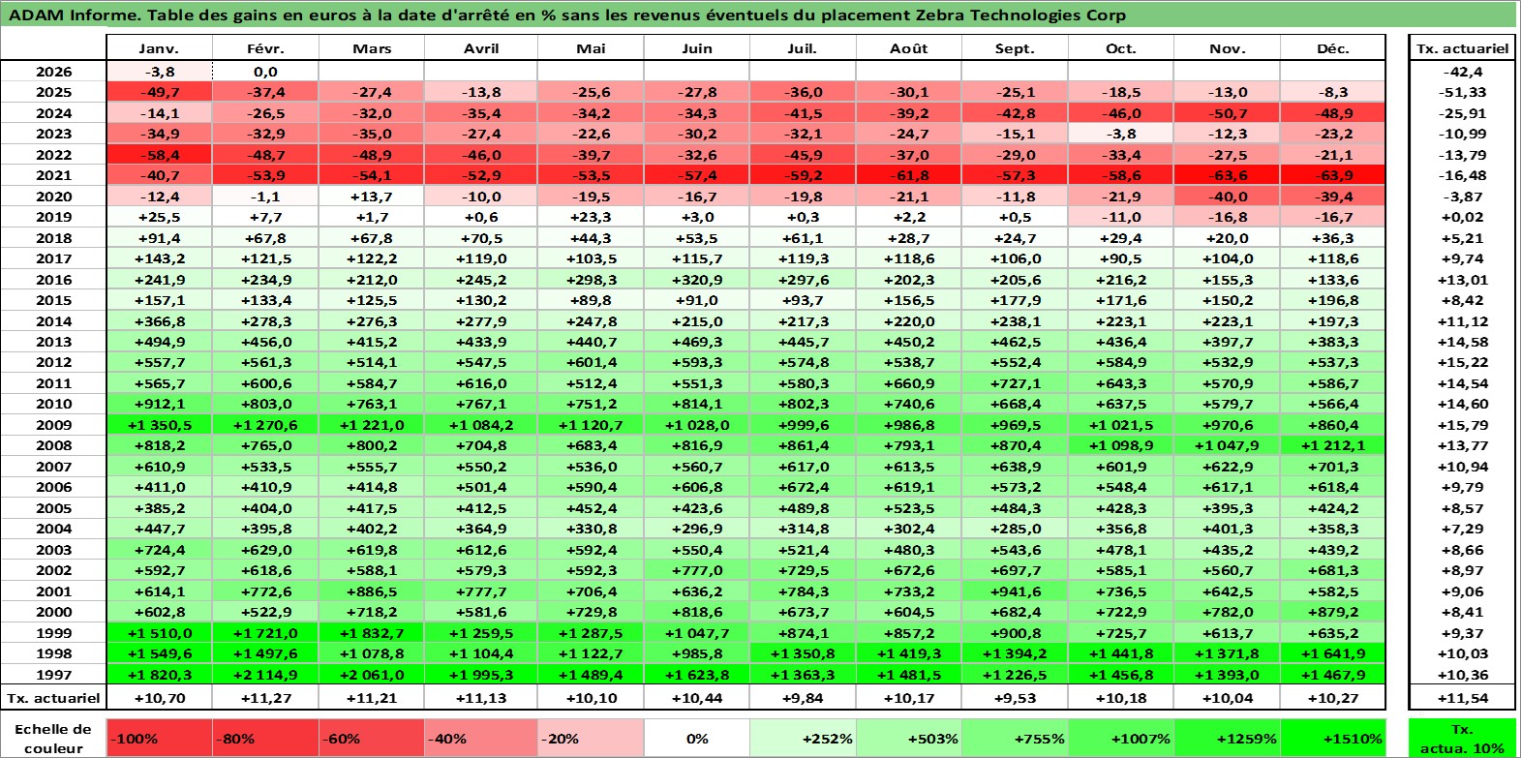Click the 2026 row label
1521x758 pixels.
(53, 72)
